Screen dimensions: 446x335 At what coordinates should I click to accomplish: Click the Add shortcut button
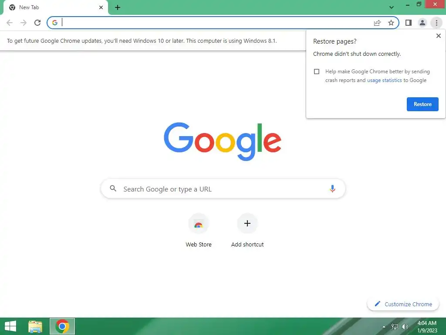[x=247, y=230]
